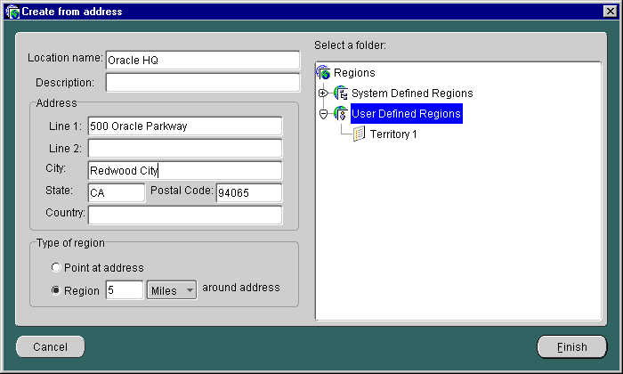623x374 pixels.
Task: Click the title bar application icon
Action: [x=12, y=12]
